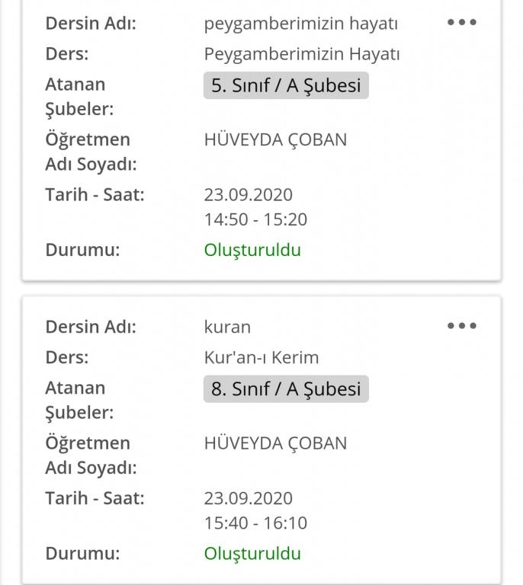Screen dimensions: 523x585
Task: Click the 14:50 - 15:20 time slot
Action: pos(255,219)
